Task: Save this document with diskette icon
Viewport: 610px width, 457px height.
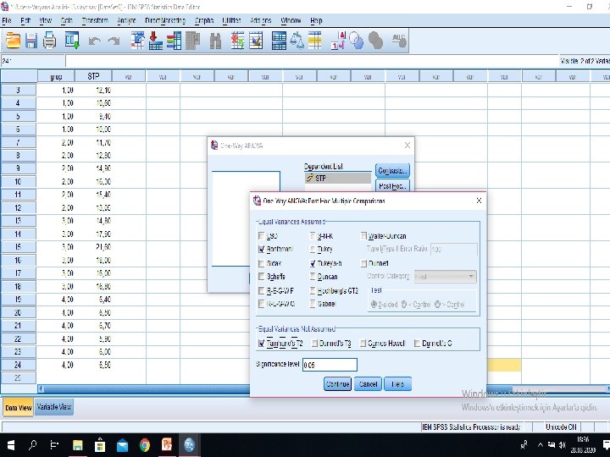Action: 31,41
